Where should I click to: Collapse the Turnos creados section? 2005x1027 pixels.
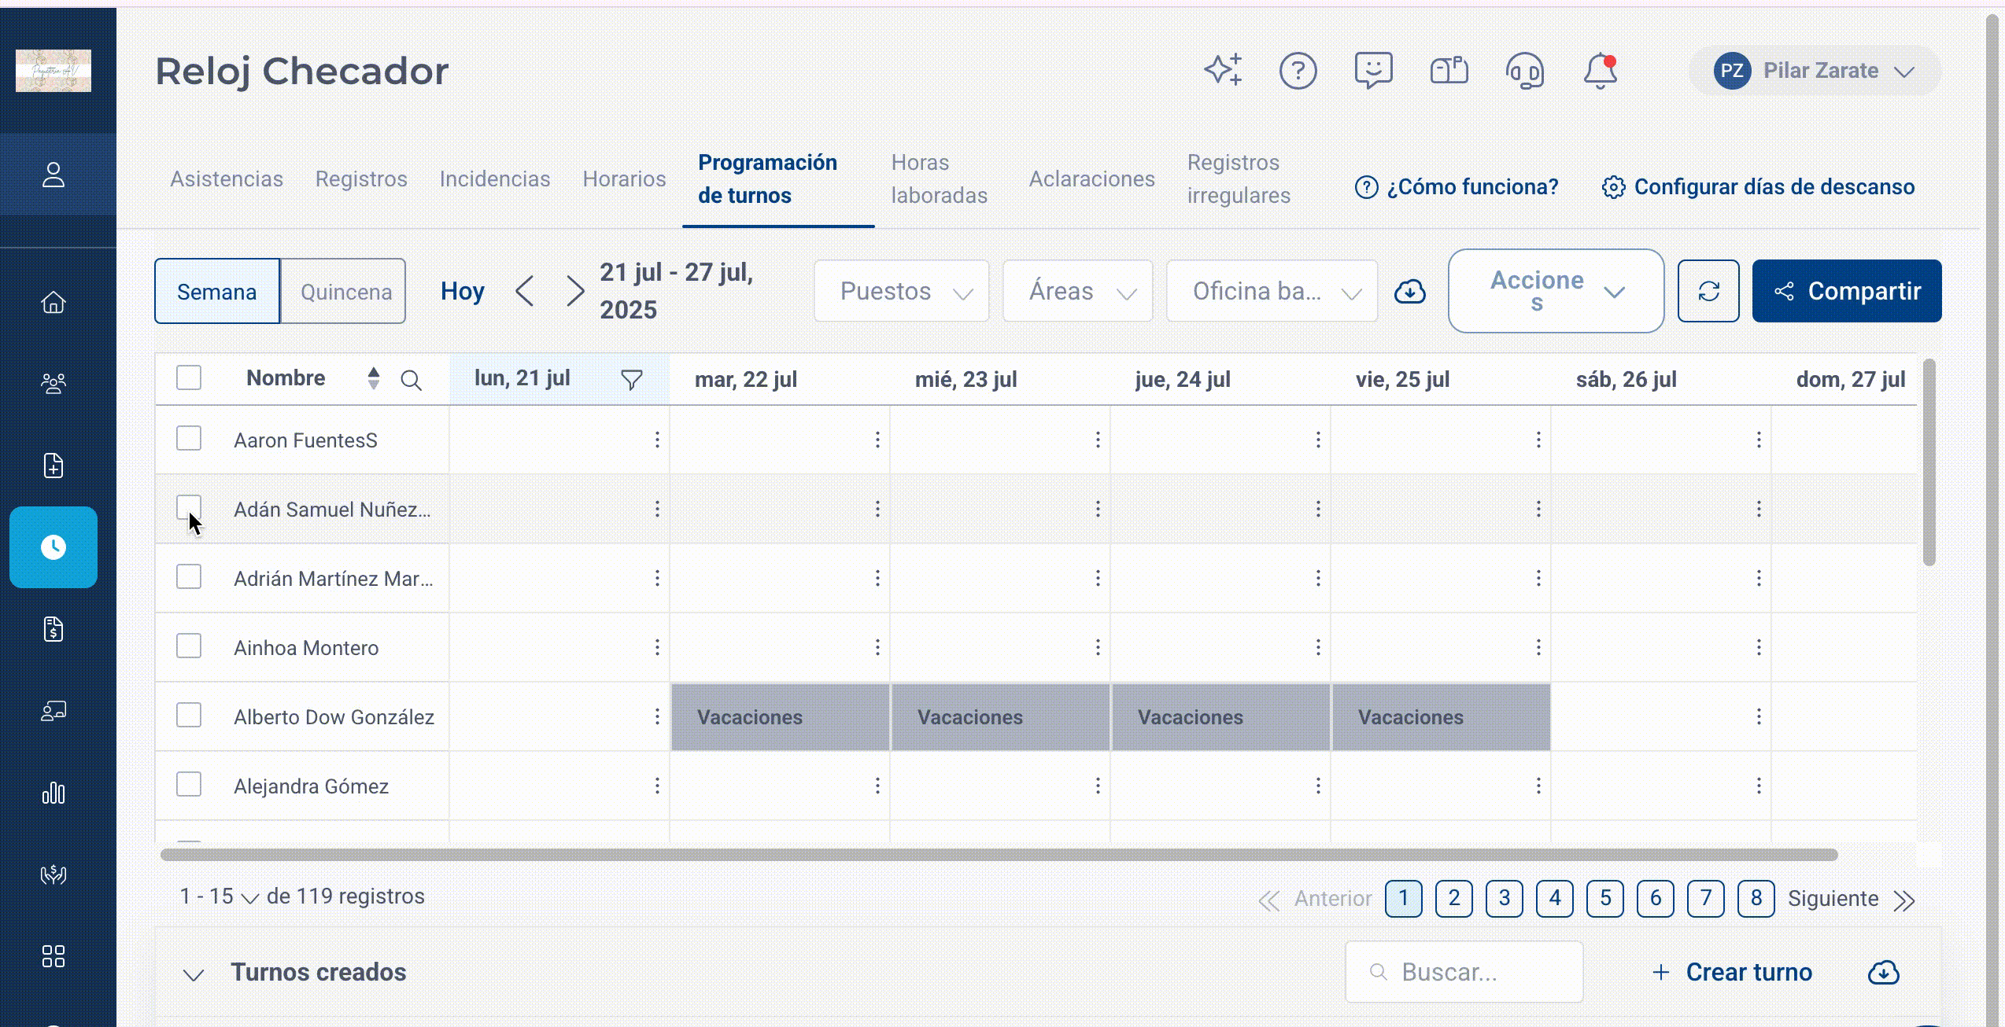click(194, 974)
